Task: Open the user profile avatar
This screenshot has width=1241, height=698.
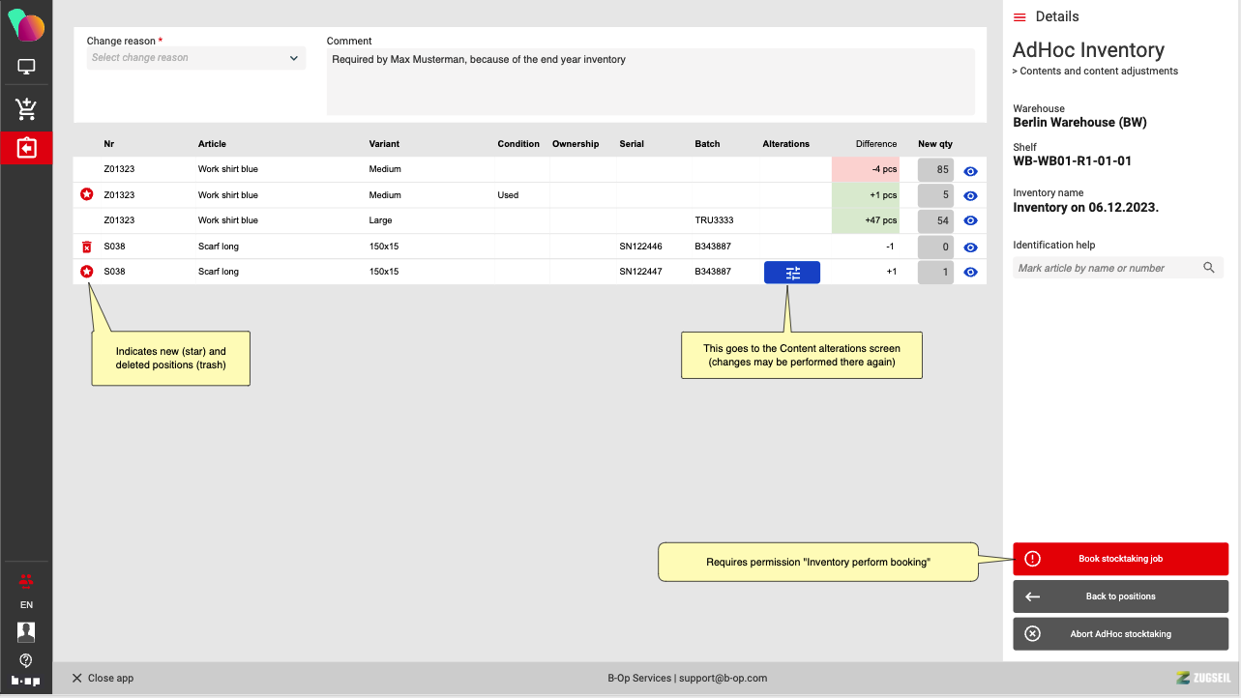Action: [26, 632]
